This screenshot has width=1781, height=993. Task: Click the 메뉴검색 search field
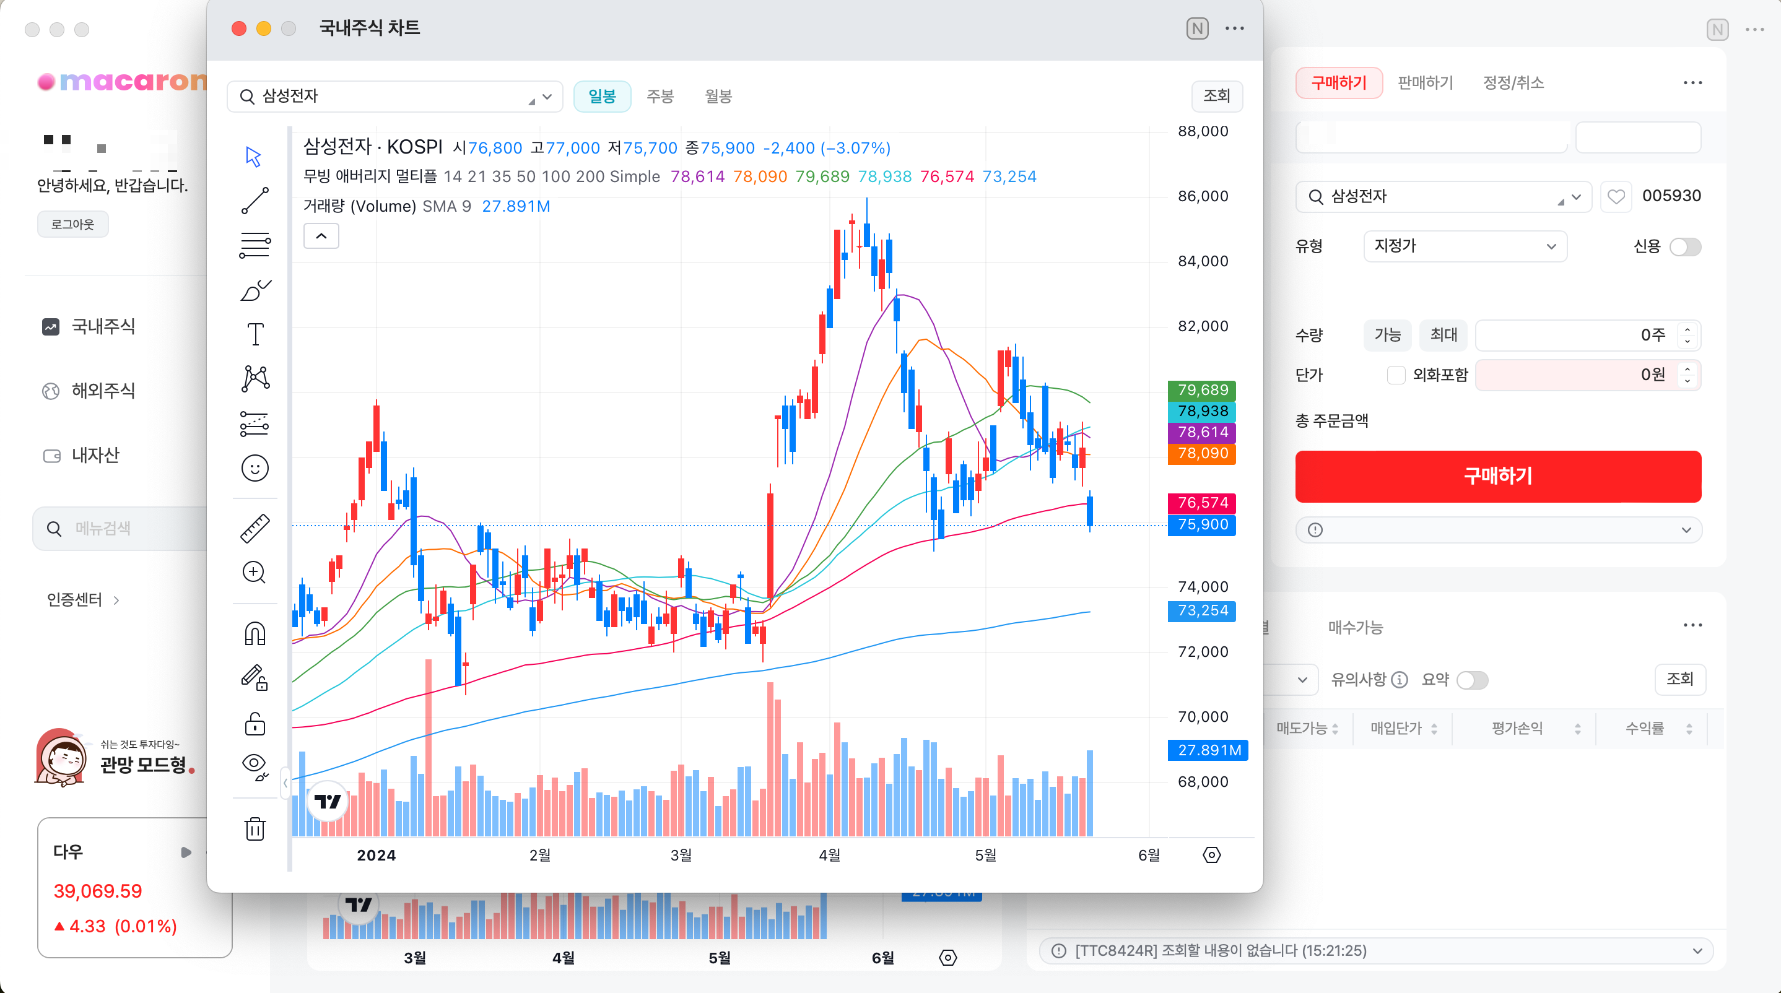pyautogui.click(x=121, y=529)
